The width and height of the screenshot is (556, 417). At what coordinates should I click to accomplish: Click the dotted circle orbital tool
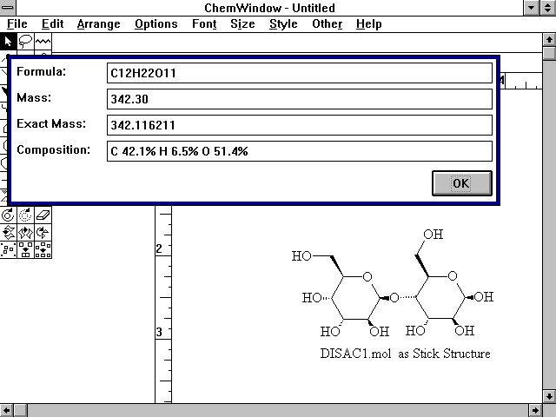[26, 215]
